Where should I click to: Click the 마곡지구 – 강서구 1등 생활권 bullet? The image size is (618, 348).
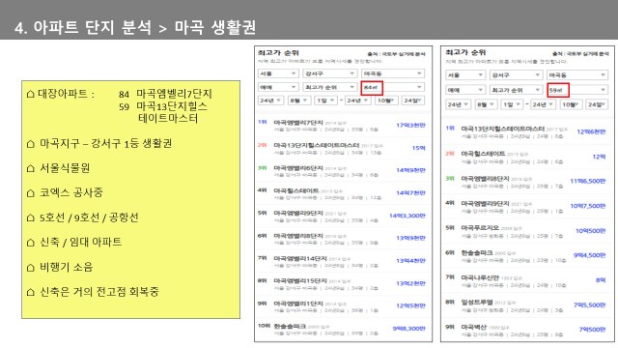[x=98, y=143]
